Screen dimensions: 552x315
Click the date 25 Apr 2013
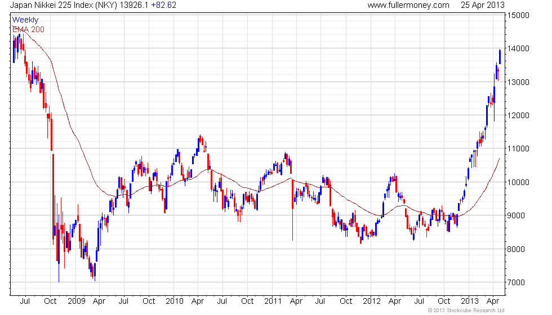tap(482, 5)
